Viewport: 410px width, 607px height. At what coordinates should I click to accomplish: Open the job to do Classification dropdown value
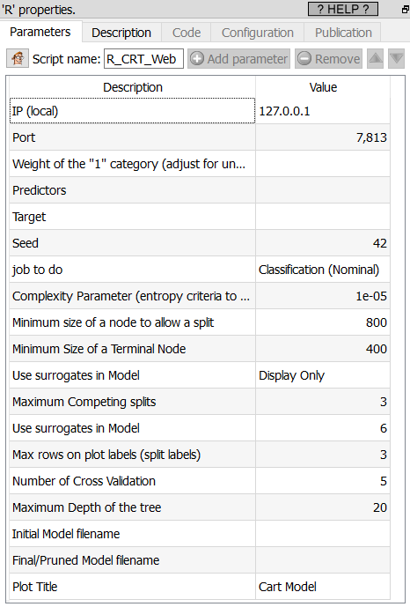pyautogui.click(x=323, y=270)
